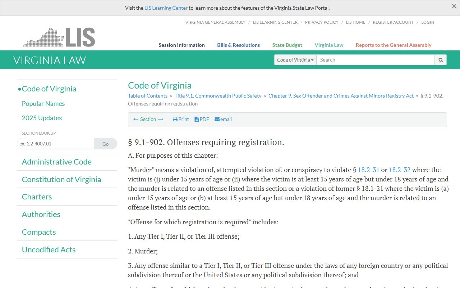The image size is (460, 288).
Task: Click the search magnifier button
Action: pos(441,60)
